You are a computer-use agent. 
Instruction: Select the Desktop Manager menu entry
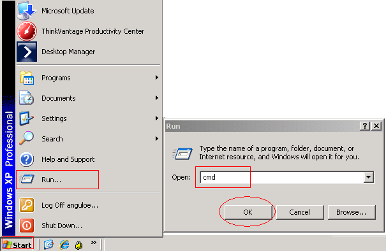[x=89, y=52]
